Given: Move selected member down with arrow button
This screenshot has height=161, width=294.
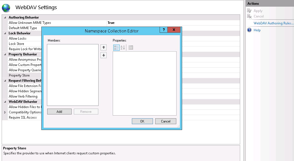Looking at the screenshot, I should tap(104, 55).
